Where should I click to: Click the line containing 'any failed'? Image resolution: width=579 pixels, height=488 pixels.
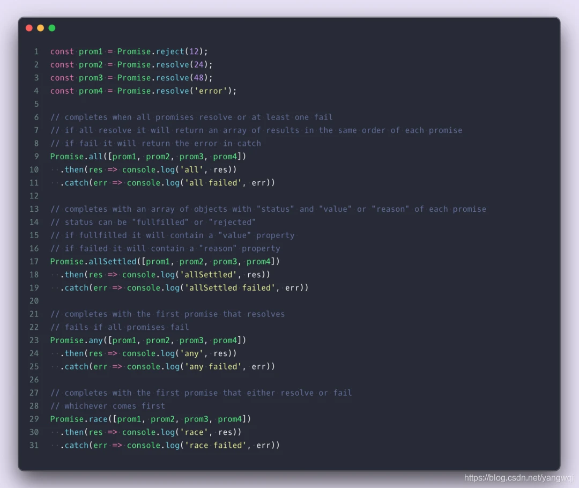coord(167,366)
